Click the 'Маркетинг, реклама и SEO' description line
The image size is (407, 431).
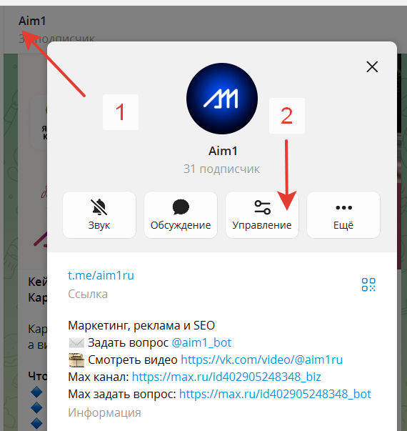(141, 325)
